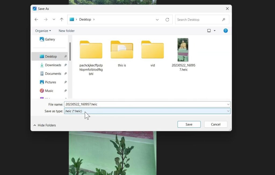Screen dimensions: 275x175
Task: Click the forward navigation arrow
Action: click(46, 20)
